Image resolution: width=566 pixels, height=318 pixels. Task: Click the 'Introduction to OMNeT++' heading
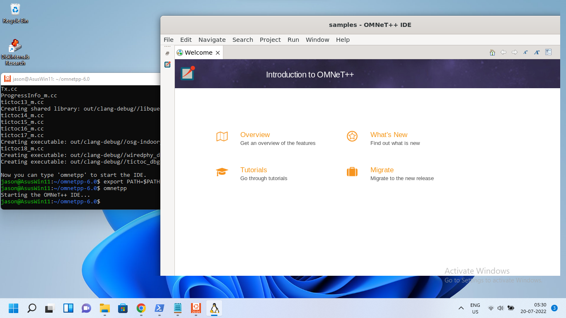(310, 75)
